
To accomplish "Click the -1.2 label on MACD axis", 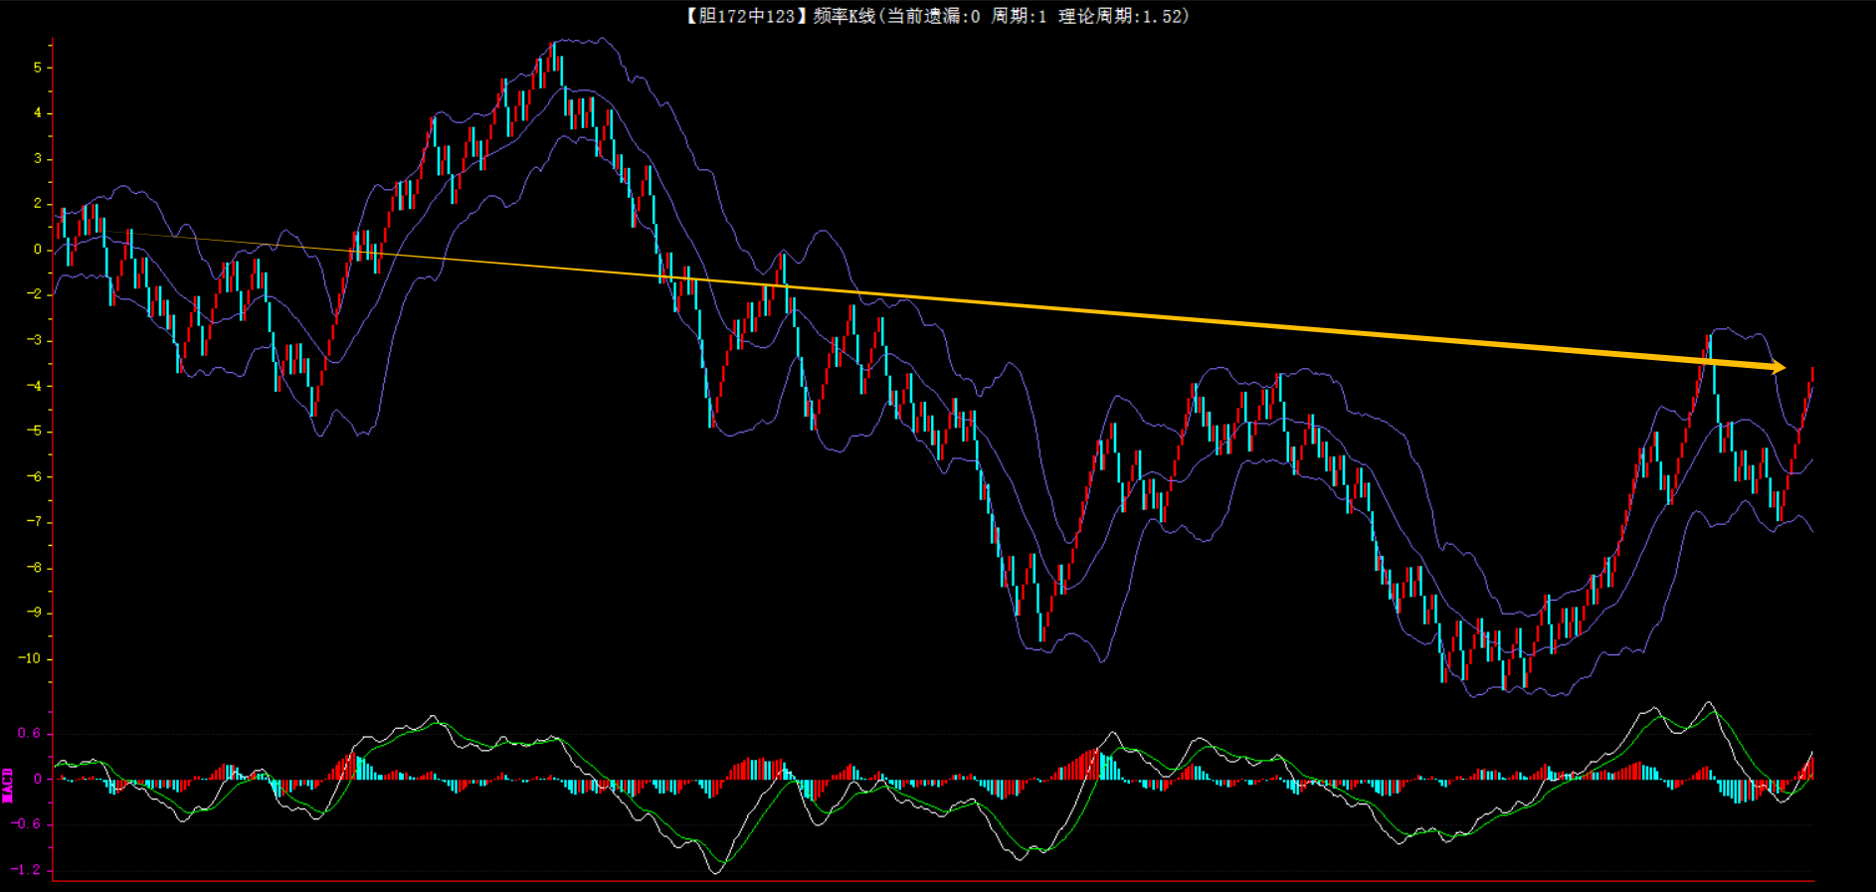I will click(27, 869).
